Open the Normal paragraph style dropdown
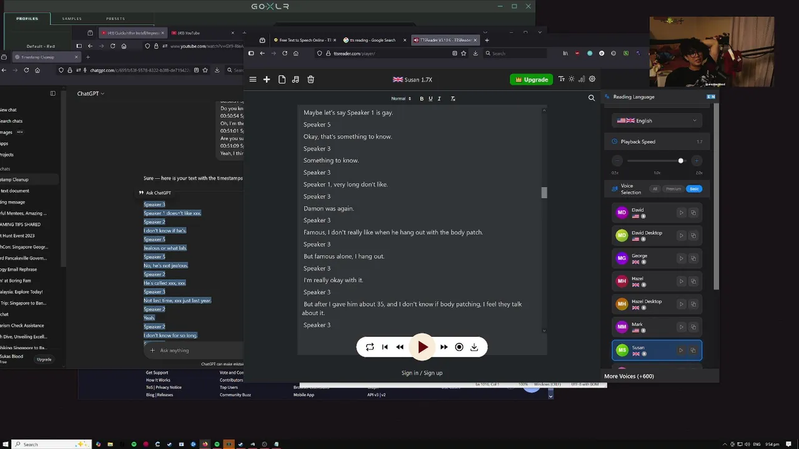The height and width of the screenshot is (449, 799). [401, 99]
